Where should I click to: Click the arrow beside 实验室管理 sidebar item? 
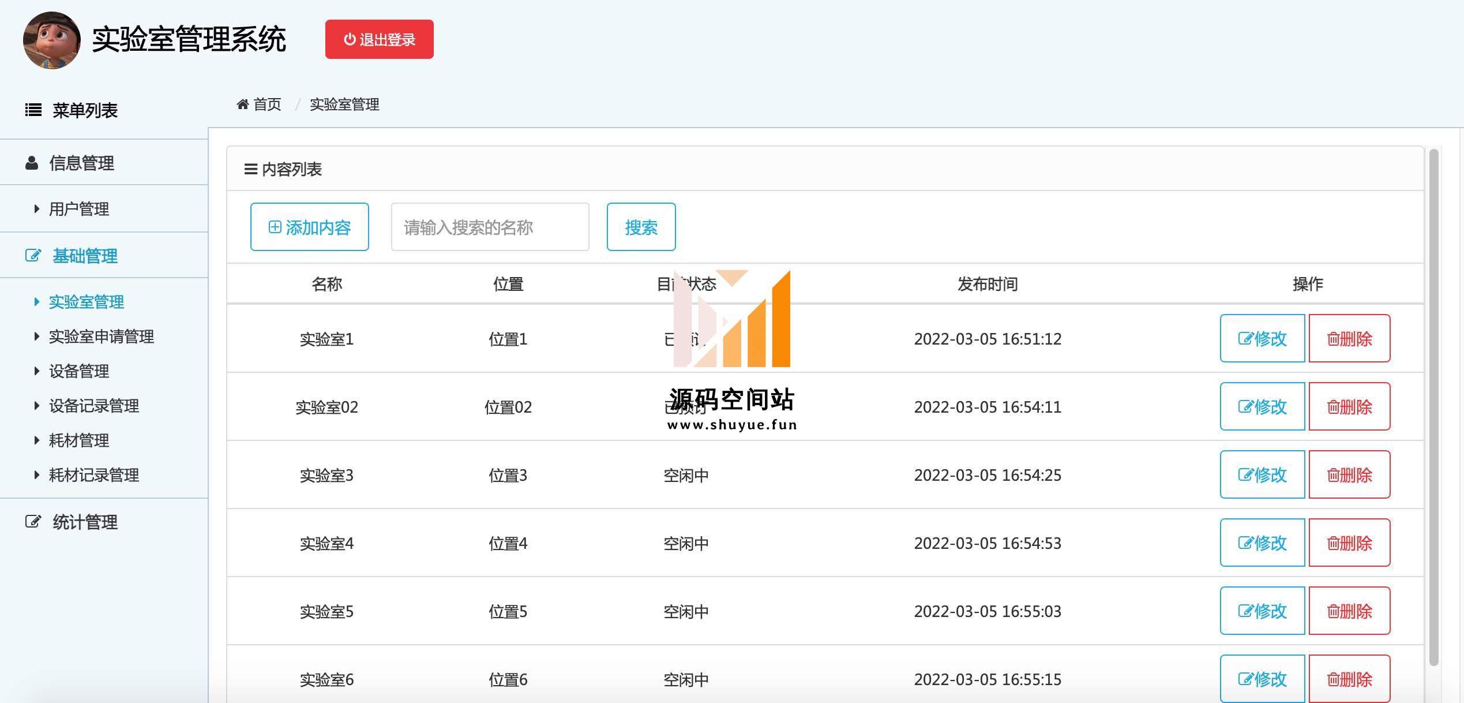(x=36, y=302)
